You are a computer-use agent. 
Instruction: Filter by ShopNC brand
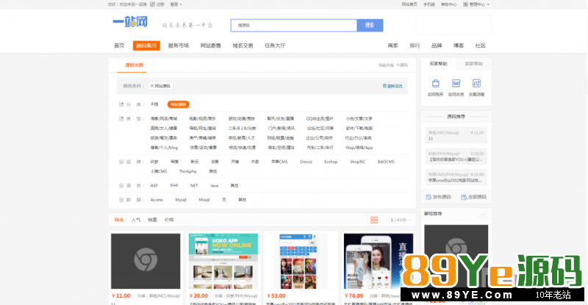[x=357, y=162]
